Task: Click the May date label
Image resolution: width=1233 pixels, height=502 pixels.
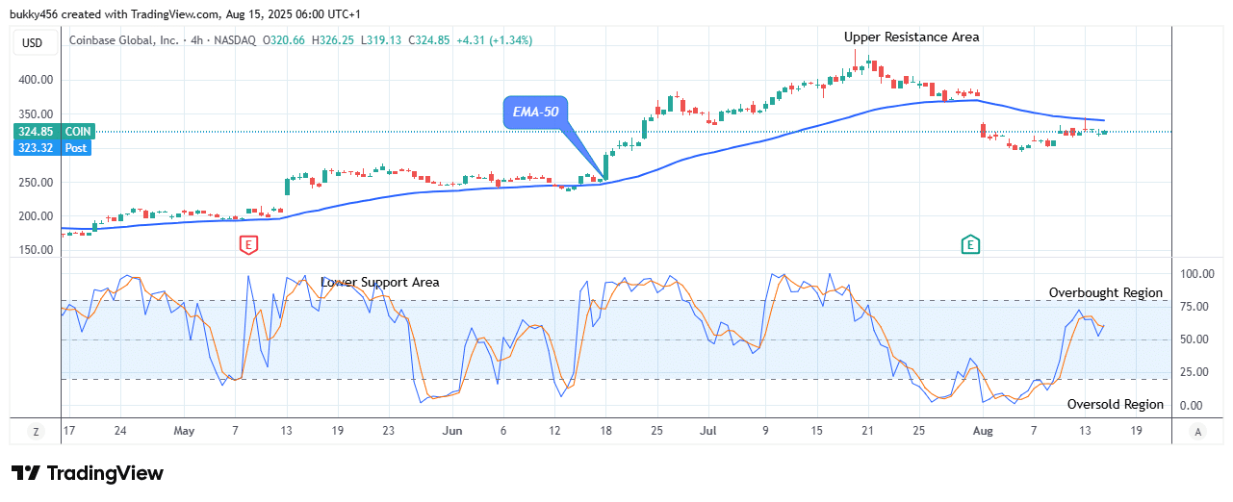Action: (184, 432)
